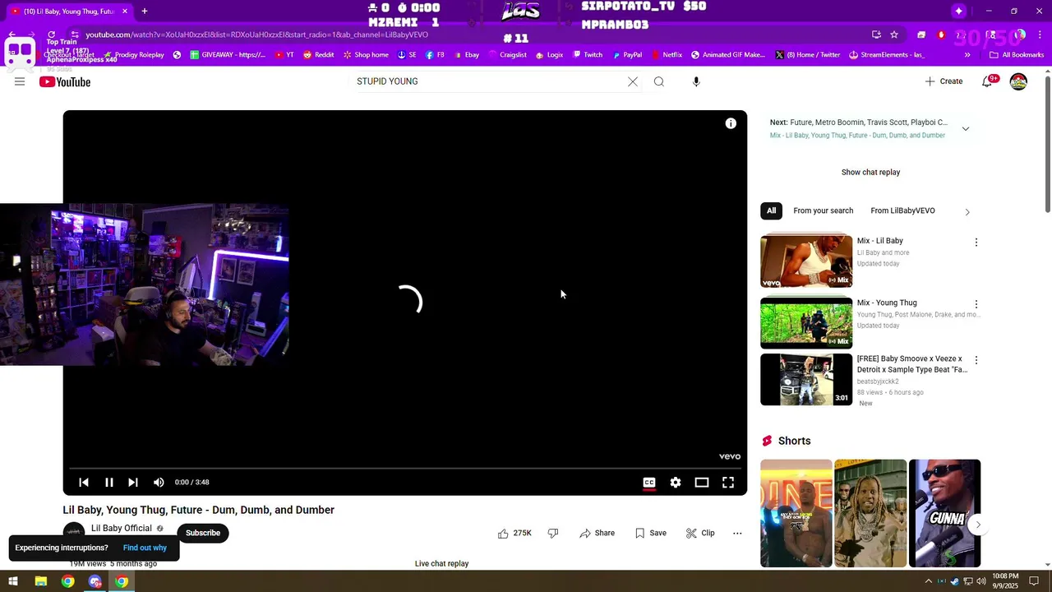Screen dimensions: 1052x592
Task: Open the Mix - Lil Baby thumbnail
Action: [806, 261]
